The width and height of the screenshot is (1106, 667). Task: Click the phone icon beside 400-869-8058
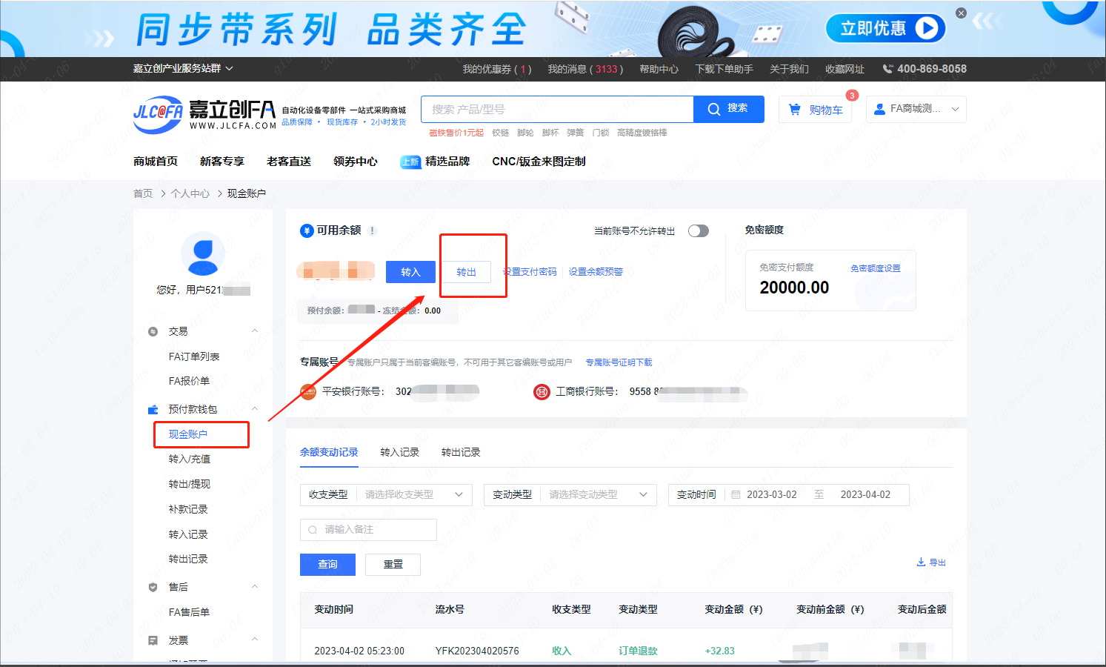(x=887, y=69)
